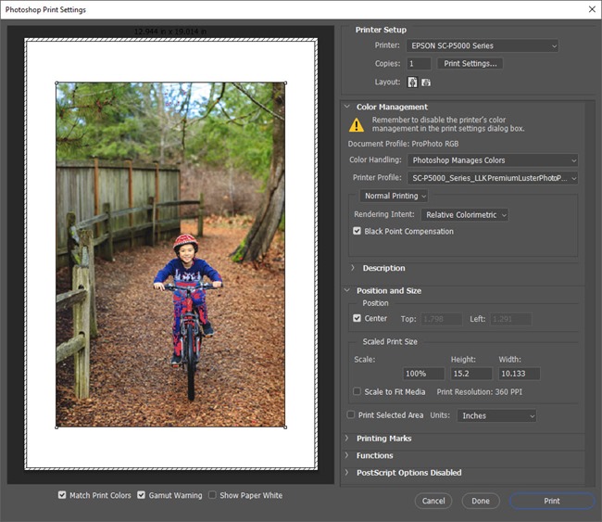Screen dimensions: 602x522
Task: Click the Print Settings... button
Action: click(470, 63)
